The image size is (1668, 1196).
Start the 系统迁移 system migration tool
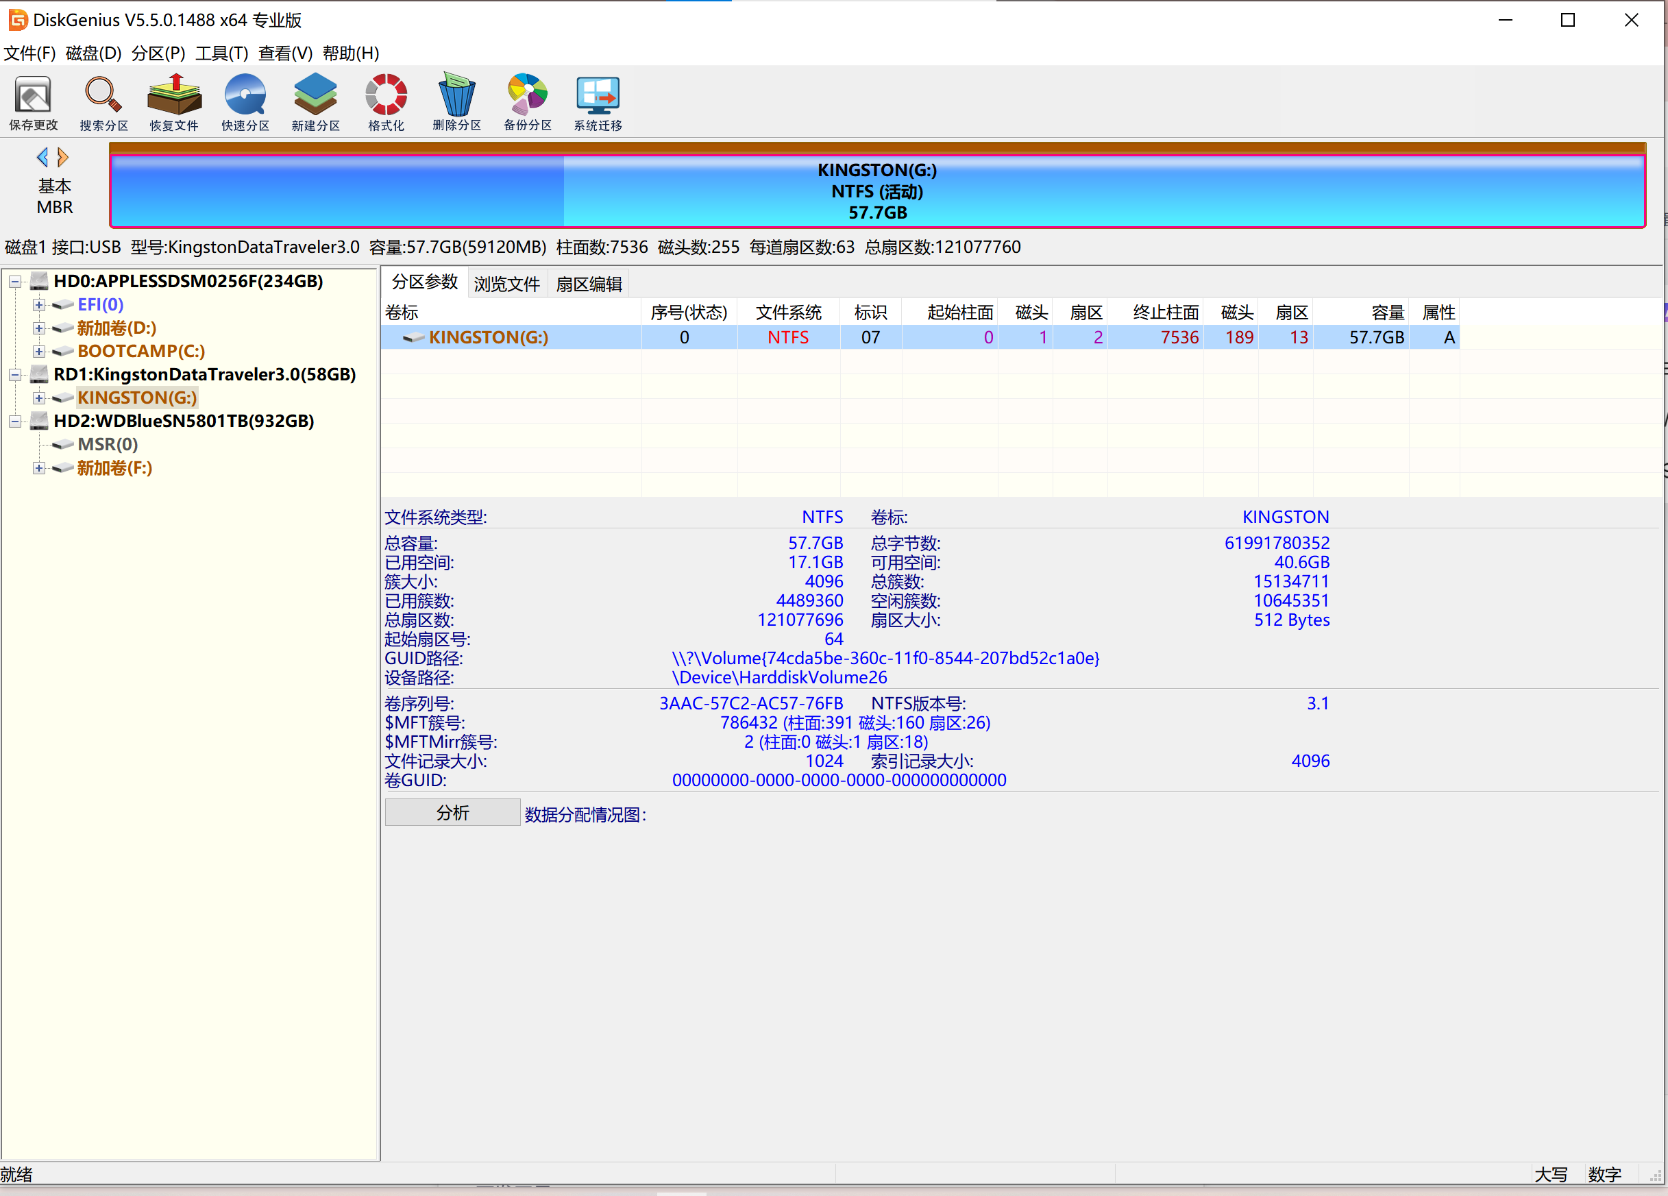tap(598, 96)
